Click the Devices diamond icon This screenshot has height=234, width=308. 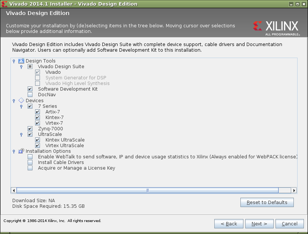click(21, 101)
